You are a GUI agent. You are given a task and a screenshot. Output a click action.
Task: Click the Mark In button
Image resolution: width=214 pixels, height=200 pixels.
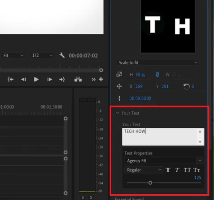(x=11, y=79)
